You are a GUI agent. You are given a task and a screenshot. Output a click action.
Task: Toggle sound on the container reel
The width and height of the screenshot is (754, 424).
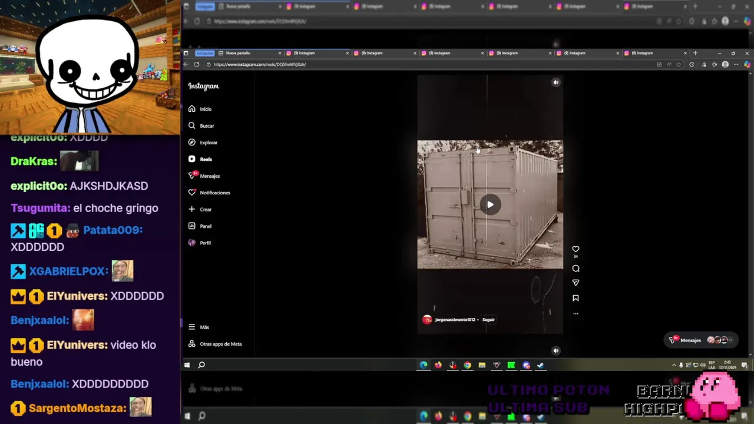(x=555, y=82)
